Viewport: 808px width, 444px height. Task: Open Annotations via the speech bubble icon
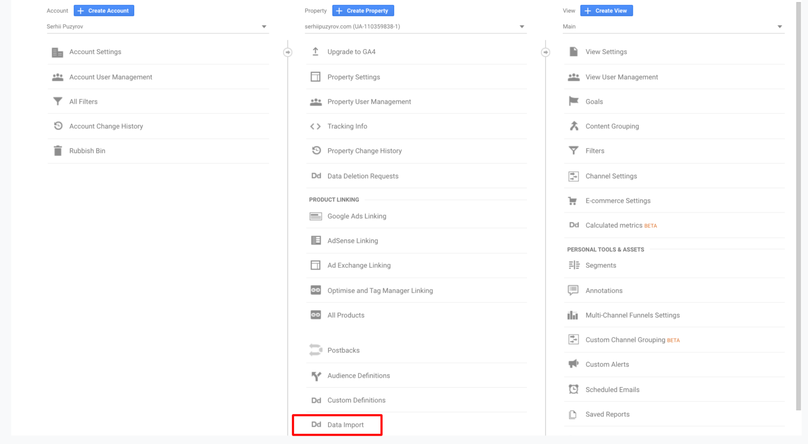point(573,290)
